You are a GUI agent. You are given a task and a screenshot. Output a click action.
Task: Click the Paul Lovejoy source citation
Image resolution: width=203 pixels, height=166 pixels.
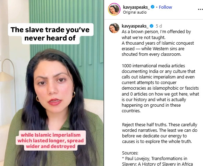pos(157,161)
